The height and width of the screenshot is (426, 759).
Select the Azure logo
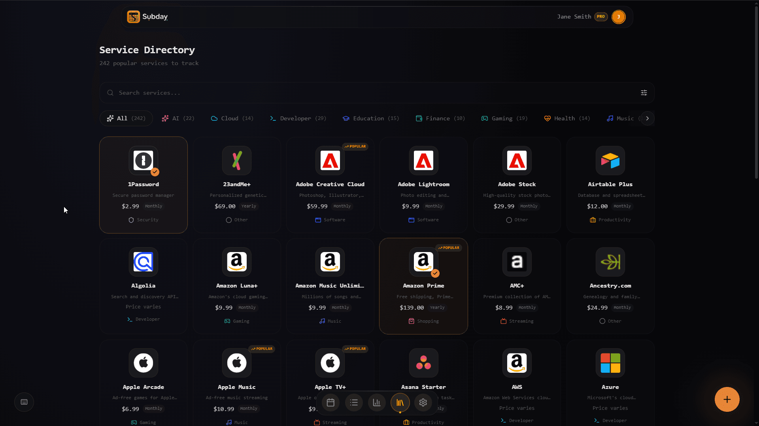(x=610, y=363)
